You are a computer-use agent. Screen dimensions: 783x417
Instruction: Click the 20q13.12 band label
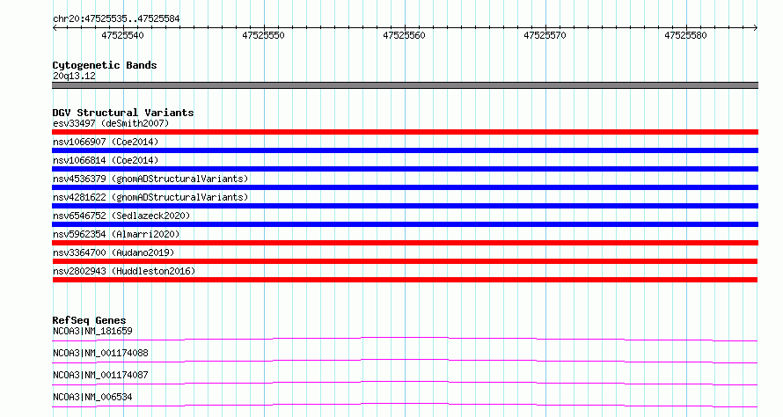74,76
